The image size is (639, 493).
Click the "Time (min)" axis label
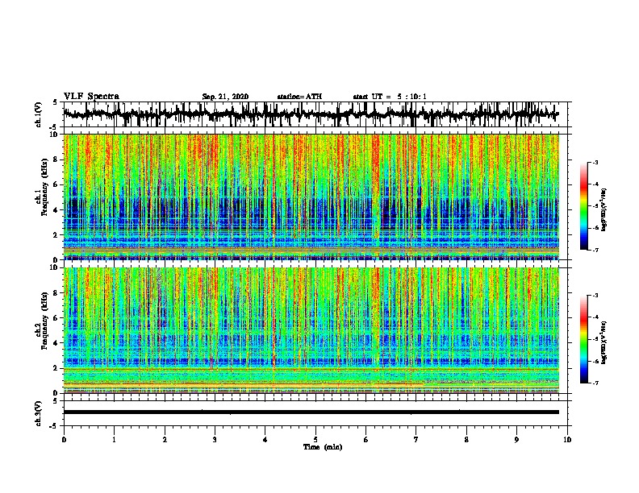click(323, 447)
